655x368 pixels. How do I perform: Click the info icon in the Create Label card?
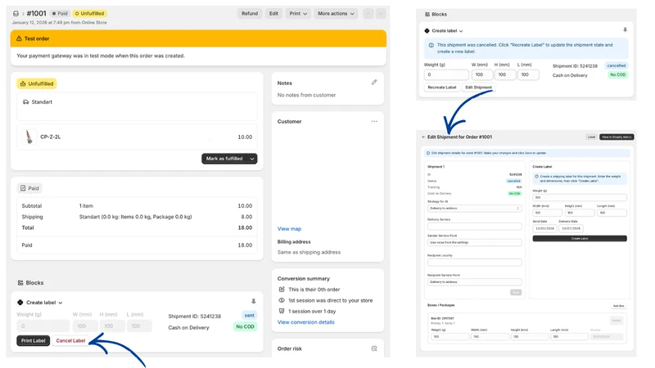[537, 177]
